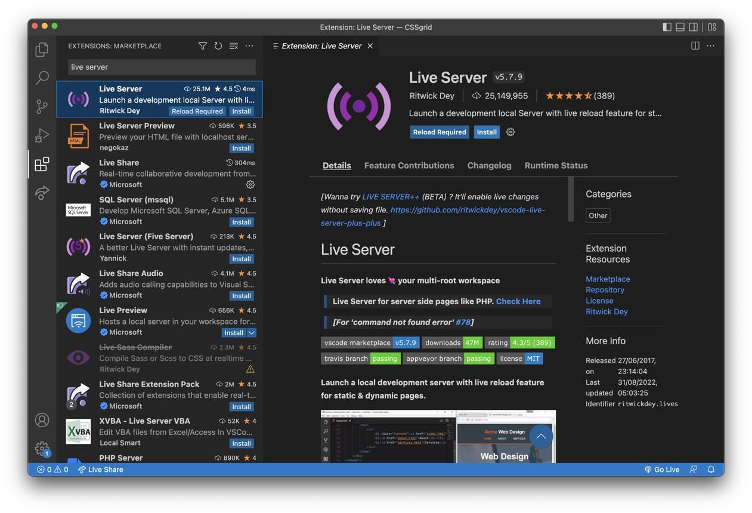Open LIVE SERVER++ link

(391, 197)
